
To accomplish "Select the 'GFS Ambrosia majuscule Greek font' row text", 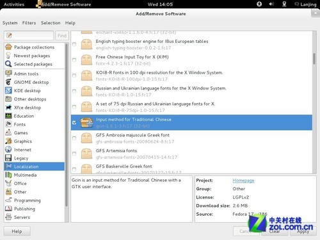I will tap(132, 135).
